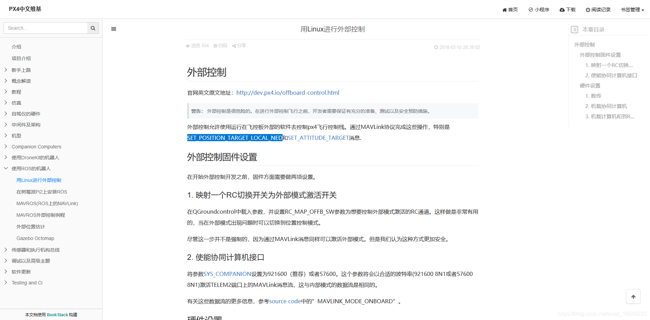Screen dimensions: 650x320
Task: Expand the 软件更新 chevron
Action: point(6,271)
